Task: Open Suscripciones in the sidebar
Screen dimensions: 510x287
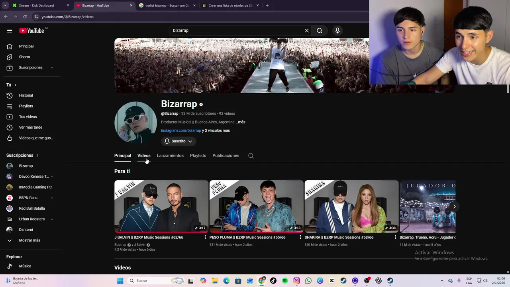Action: coord(31,68)
